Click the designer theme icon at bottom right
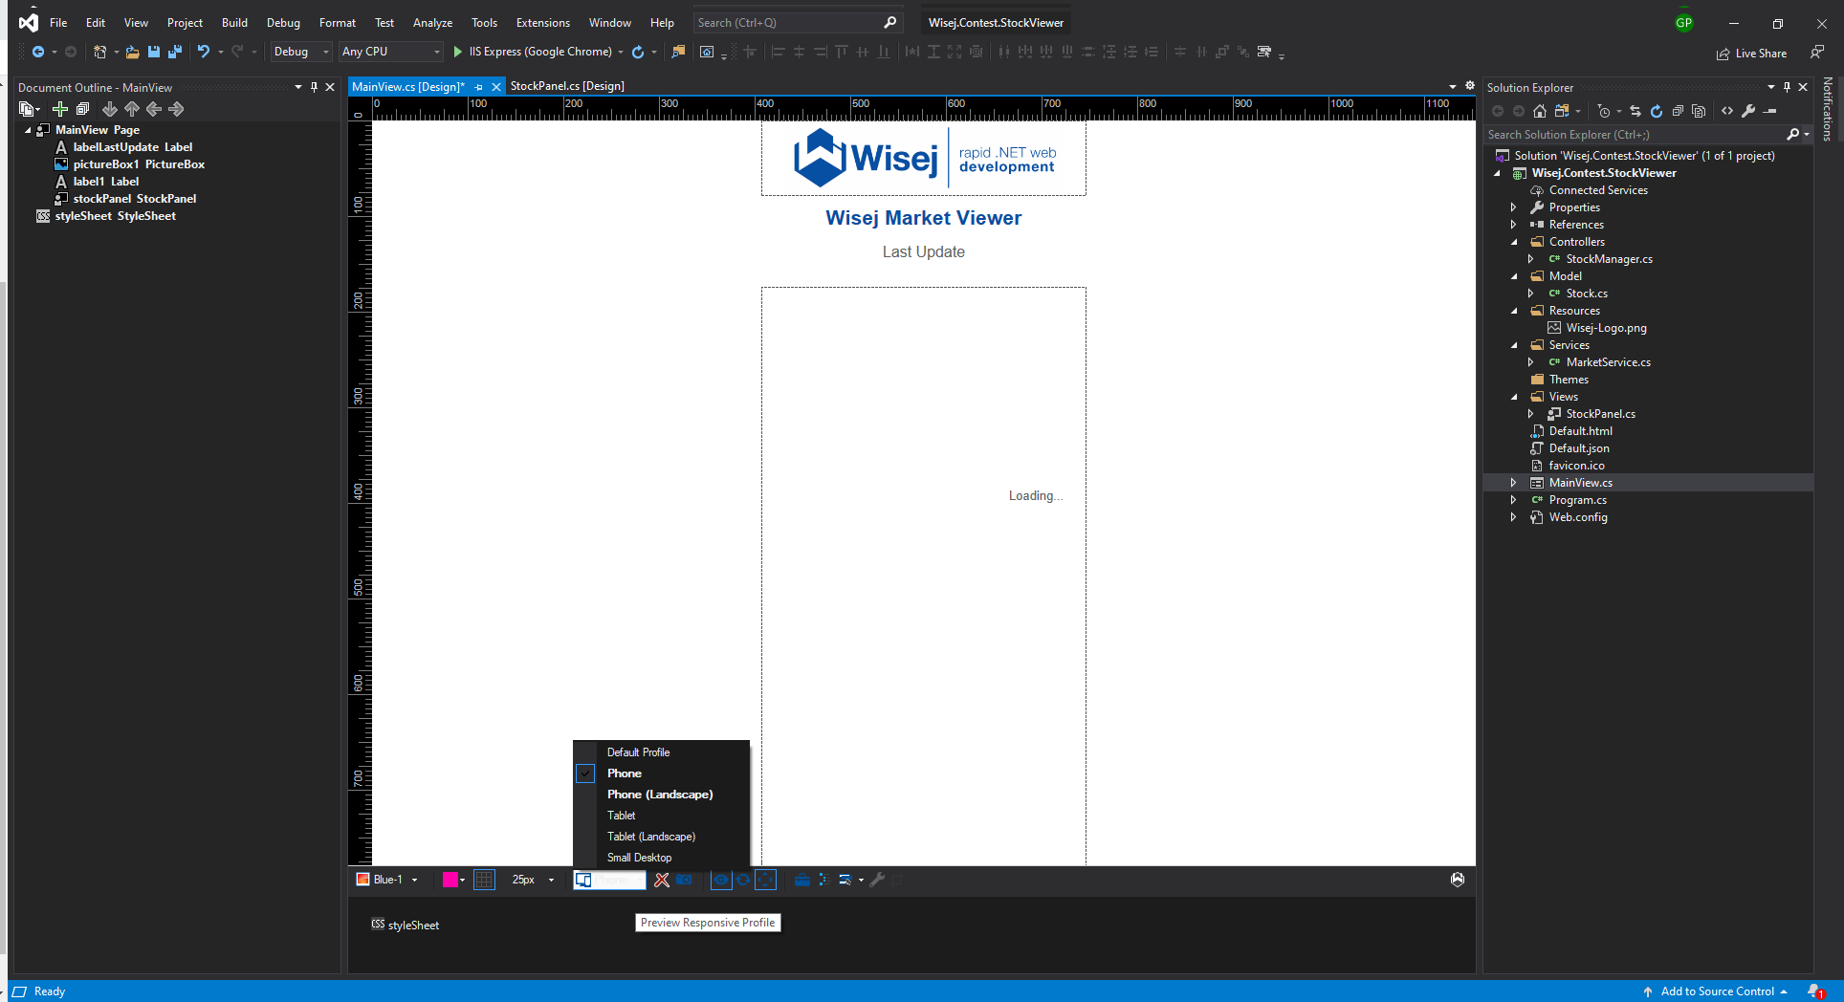This screenshot has height=1002, width=1844. tap(1458, 880)
